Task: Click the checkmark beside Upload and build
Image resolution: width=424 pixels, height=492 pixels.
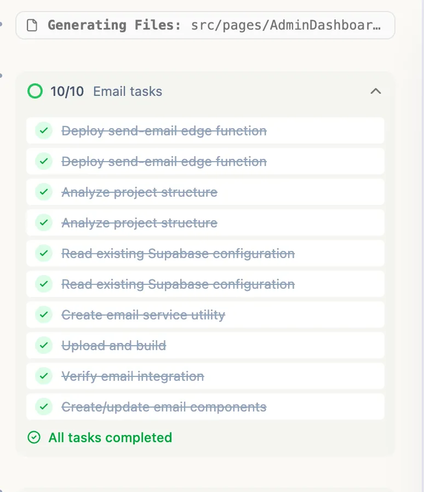Action: pos(44,345)
